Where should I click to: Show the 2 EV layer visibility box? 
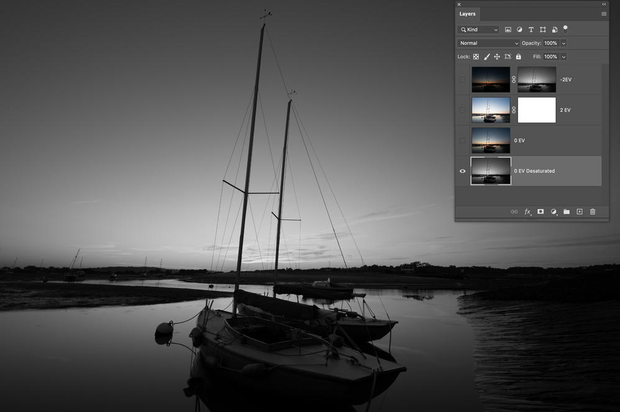(x=462, y=110)
